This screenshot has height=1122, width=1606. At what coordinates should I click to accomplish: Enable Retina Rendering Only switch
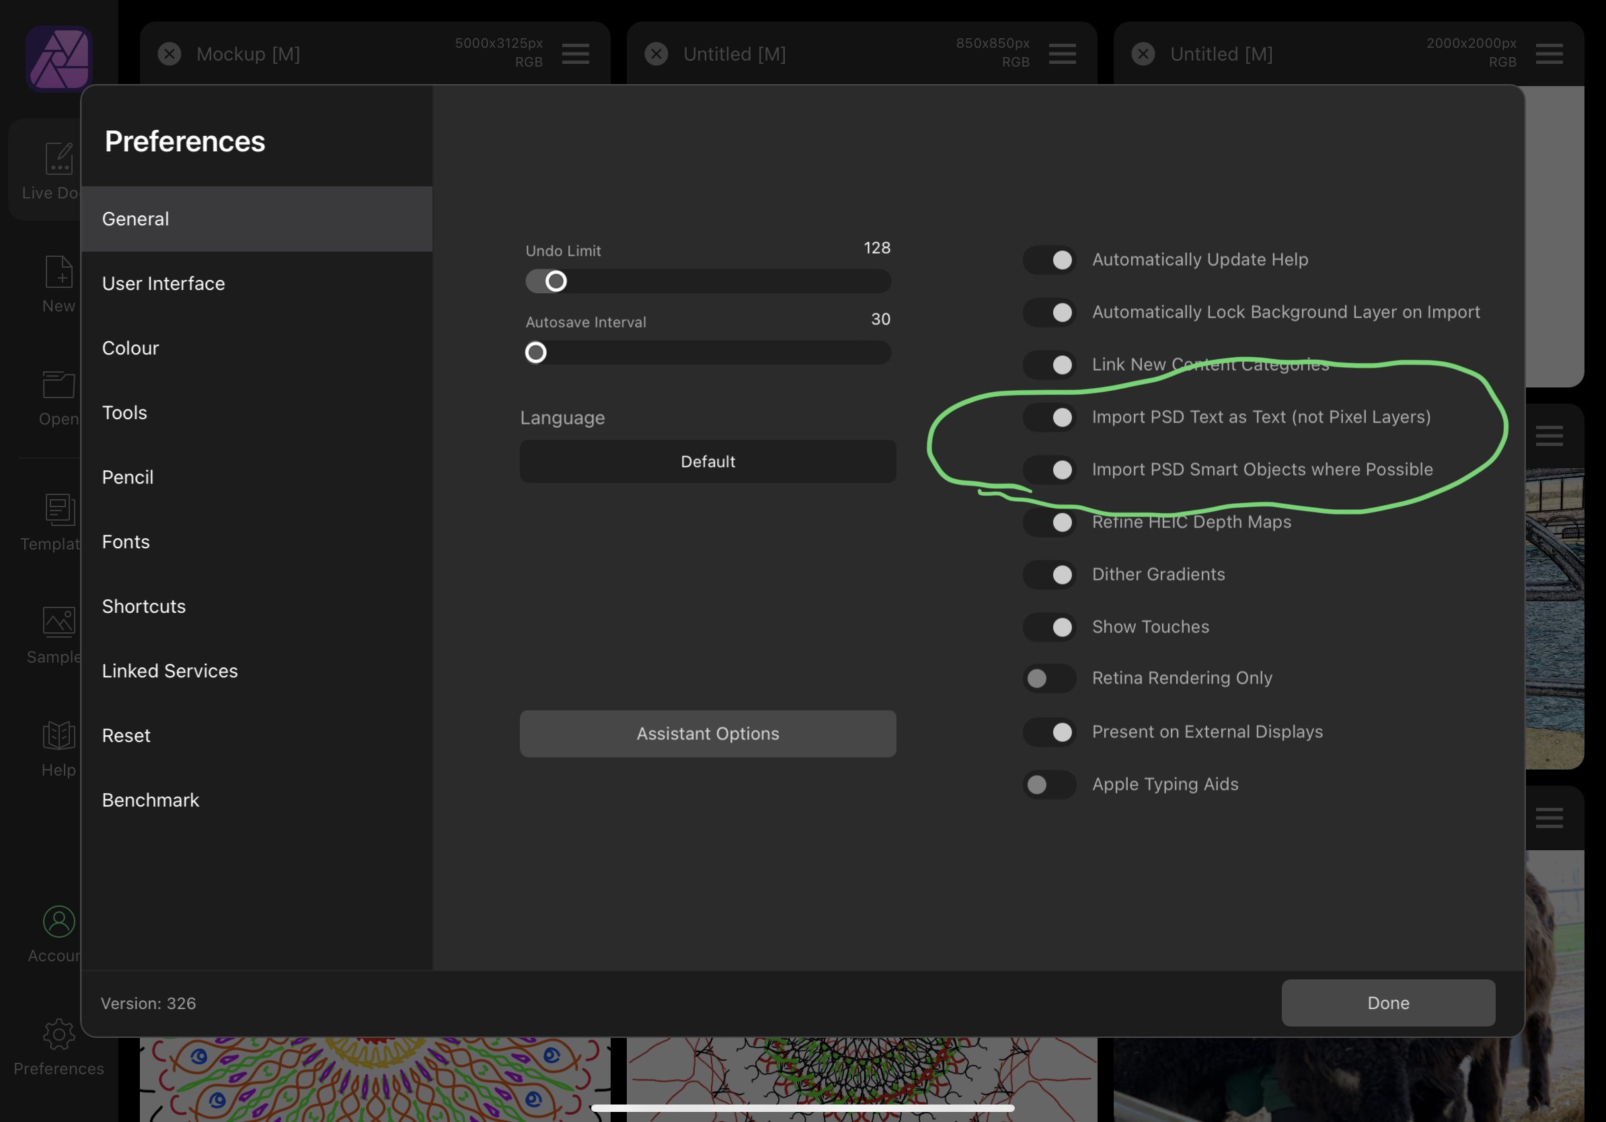click(x=1049, y=679)
